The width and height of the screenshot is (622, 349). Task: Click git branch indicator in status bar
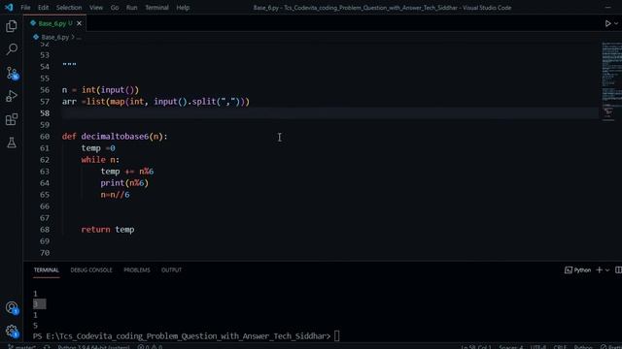click(x=22, y=347)
